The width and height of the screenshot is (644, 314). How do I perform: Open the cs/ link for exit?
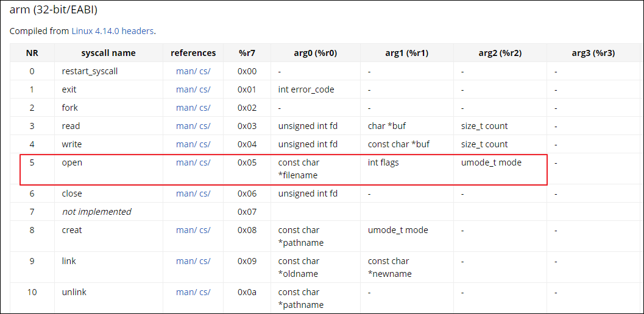pos(205,89)
